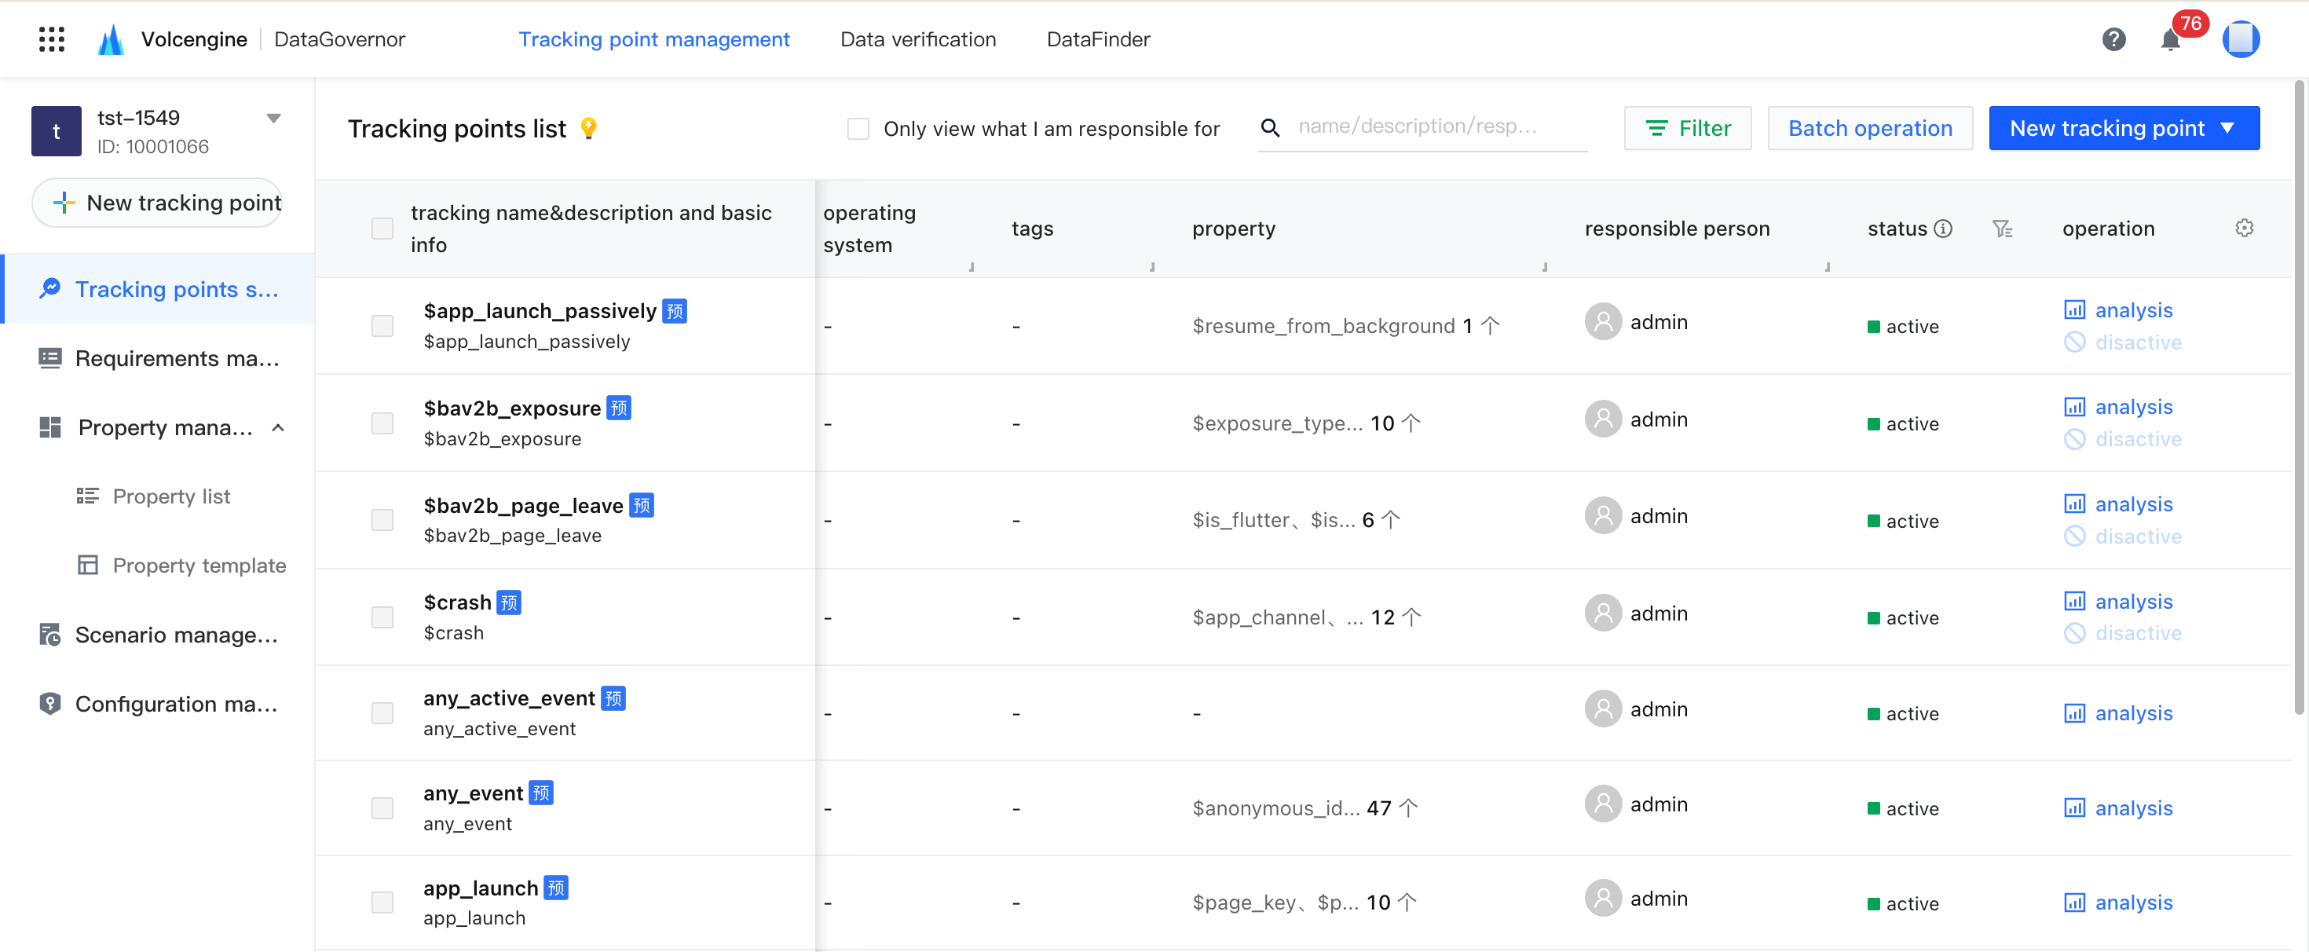Select the any_active_event row checkbox
The width and height of the screenshot is (2309, 952).
pos(382,713)
